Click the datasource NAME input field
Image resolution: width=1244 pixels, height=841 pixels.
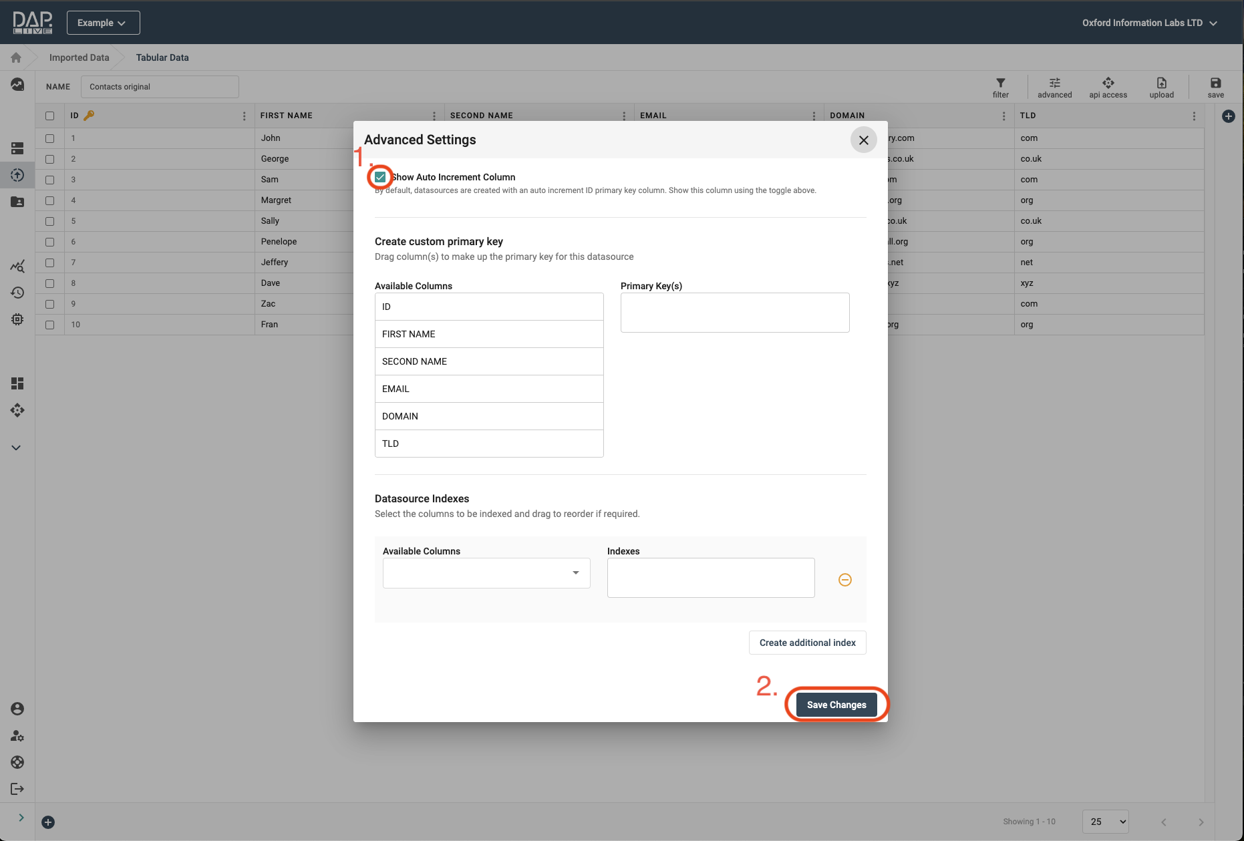(160, 87)
